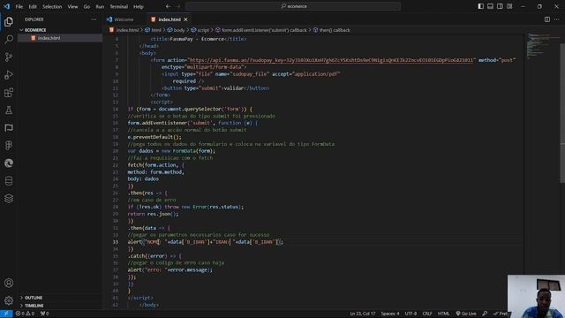Viewport: 565px width, 318px height.
Task: Collapse the ECOMERCE folder section
Action: (60, 30)
